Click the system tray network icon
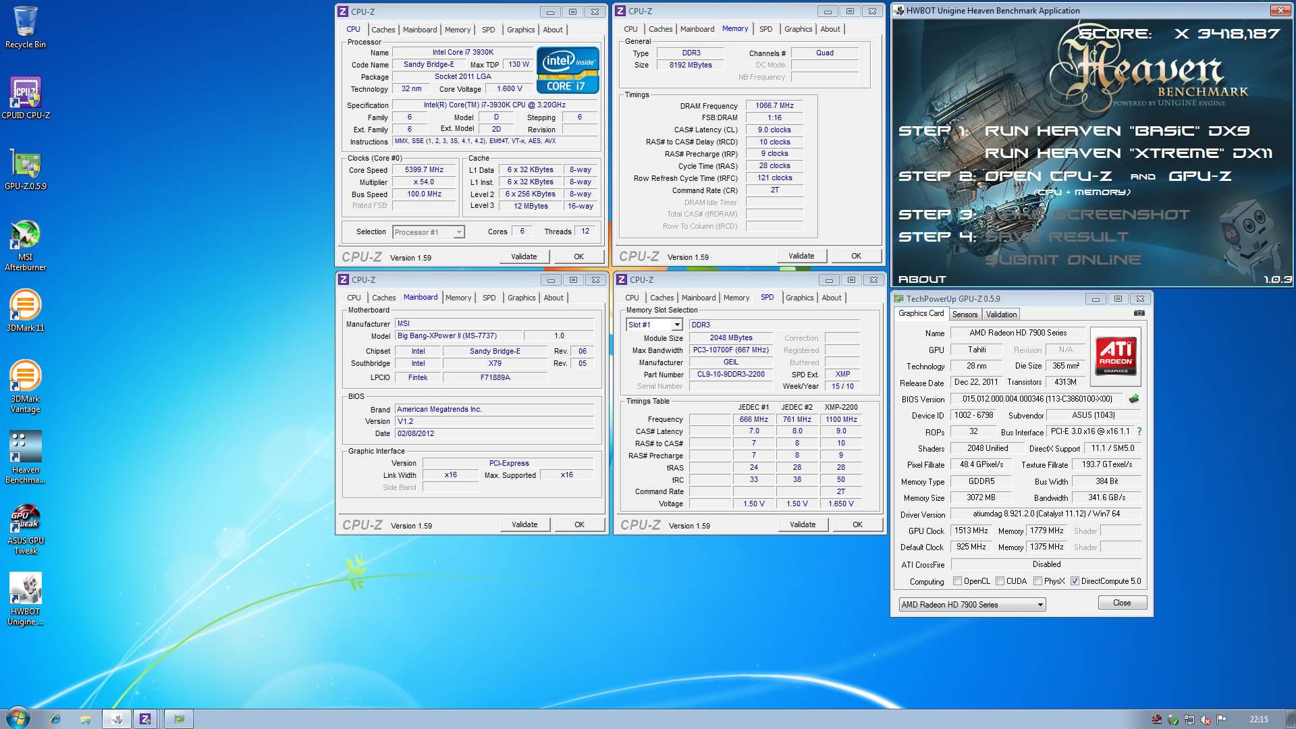 click(1189, 720)
